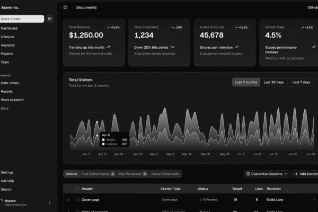Switch to the Past Performance tab
318x212 pixels.
98,174
